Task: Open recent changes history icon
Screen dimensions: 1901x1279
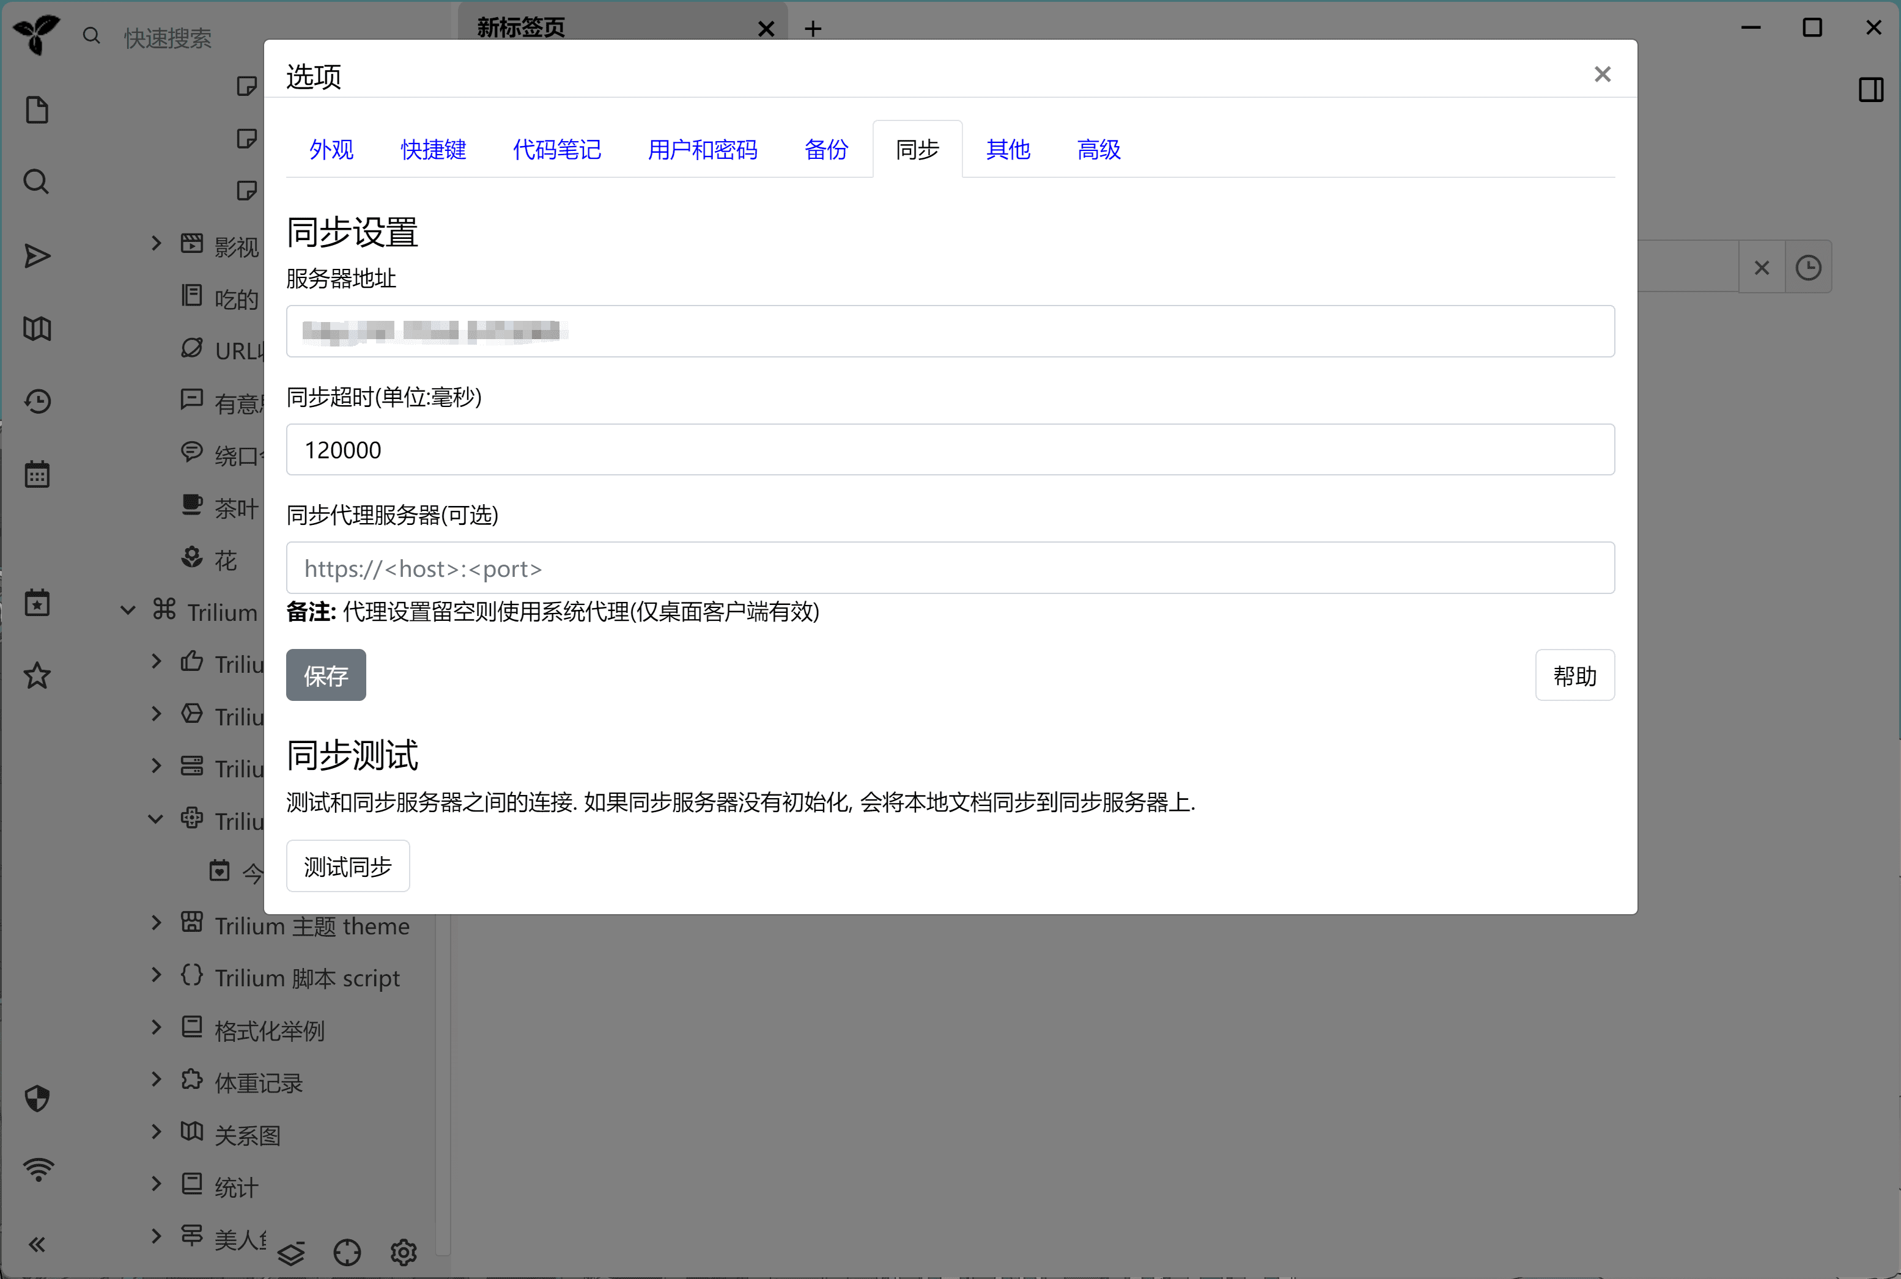Action: click(37, 401)
